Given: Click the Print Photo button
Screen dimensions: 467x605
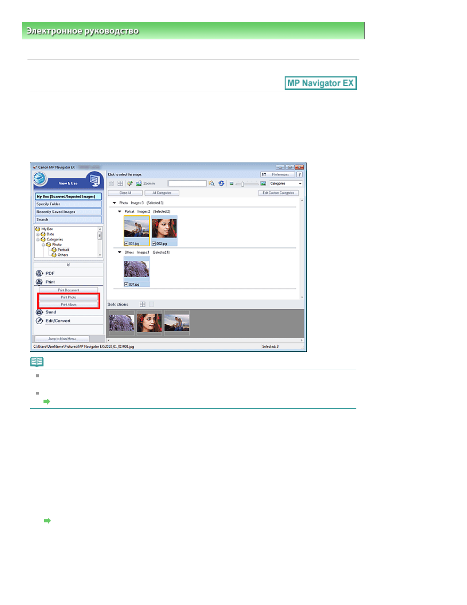Looking at the screenshot, I should tap(69, 298).
